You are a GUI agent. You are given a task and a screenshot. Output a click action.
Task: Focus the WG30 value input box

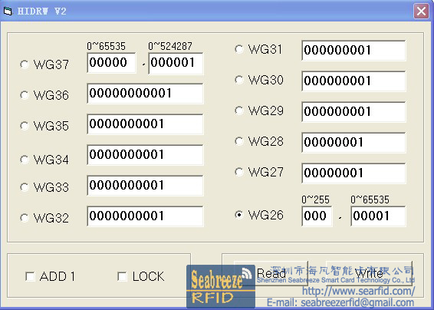353,81
